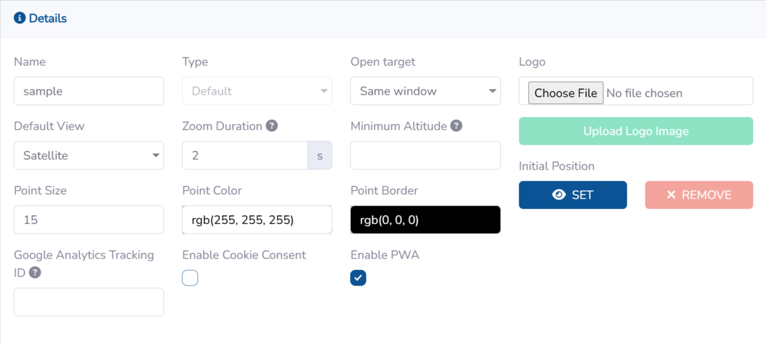Uncheck the Enable PWA checkbox
Image resolution: width=766 pixels, height=343 pixels.
click(358, 278)
